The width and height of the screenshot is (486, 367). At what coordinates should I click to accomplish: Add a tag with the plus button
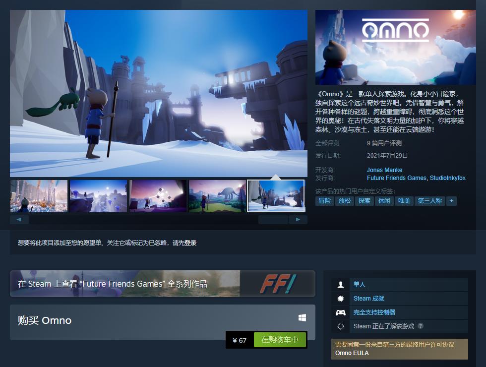click(452, 201)
